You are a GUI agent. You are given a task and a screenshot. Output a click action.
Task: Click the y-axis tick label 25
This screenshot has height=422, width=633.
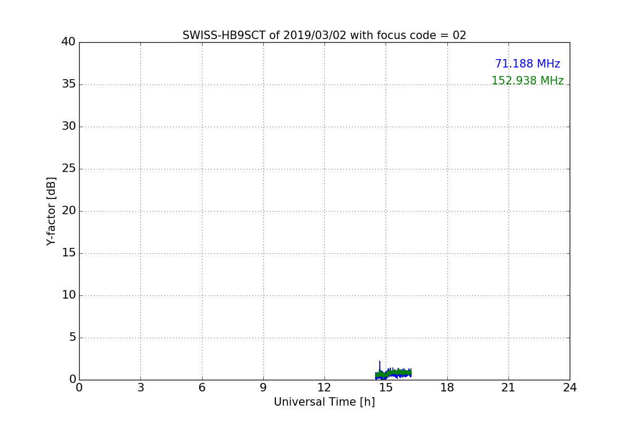pos(69,168)
